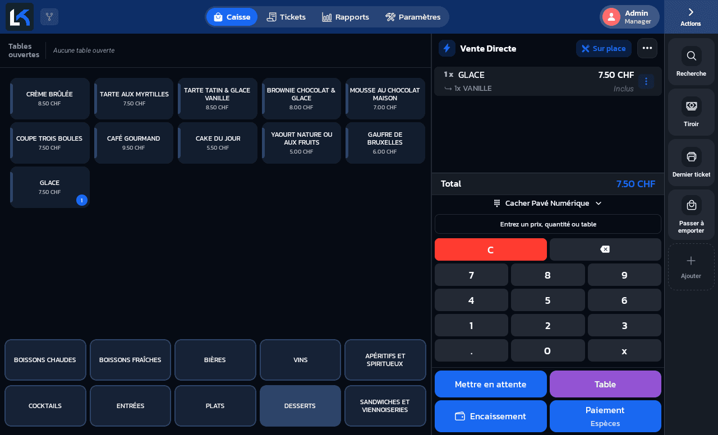The image size is (718, 435).
Task: Click the Vente Directe lightning icon
Action: point(447,48)
